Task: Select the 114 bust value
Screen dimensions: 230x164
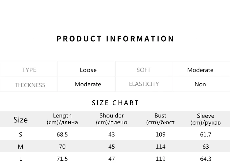Action: pos(160,147)
